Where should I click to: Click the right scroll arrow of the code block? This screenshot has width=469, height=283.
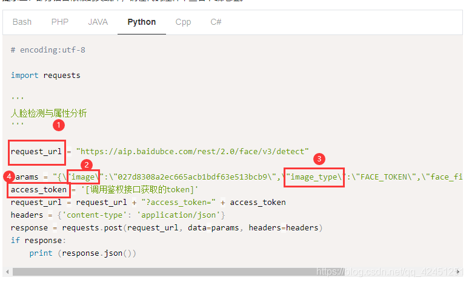click(x=458, y=272)
